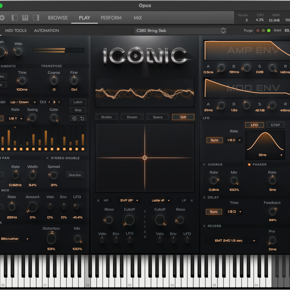Enable the LP filter toggle

click(192, 200)
